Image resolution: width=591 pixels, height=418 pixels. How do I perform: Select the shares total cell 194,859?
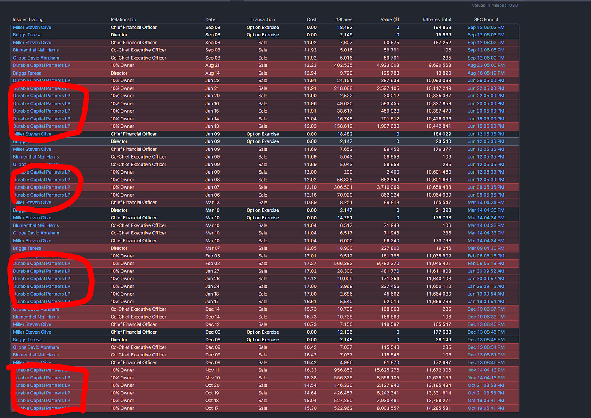pos(442,27)
